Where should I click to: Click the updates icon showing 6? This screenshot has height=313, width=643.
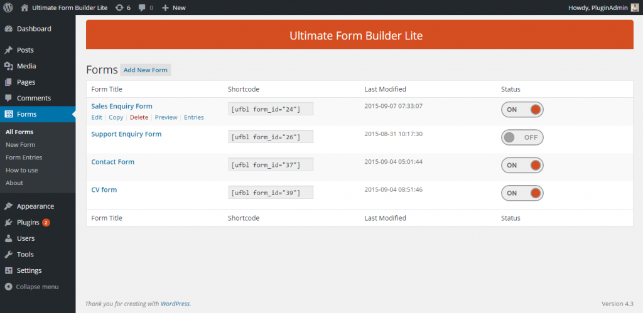[x=119, y=8]
